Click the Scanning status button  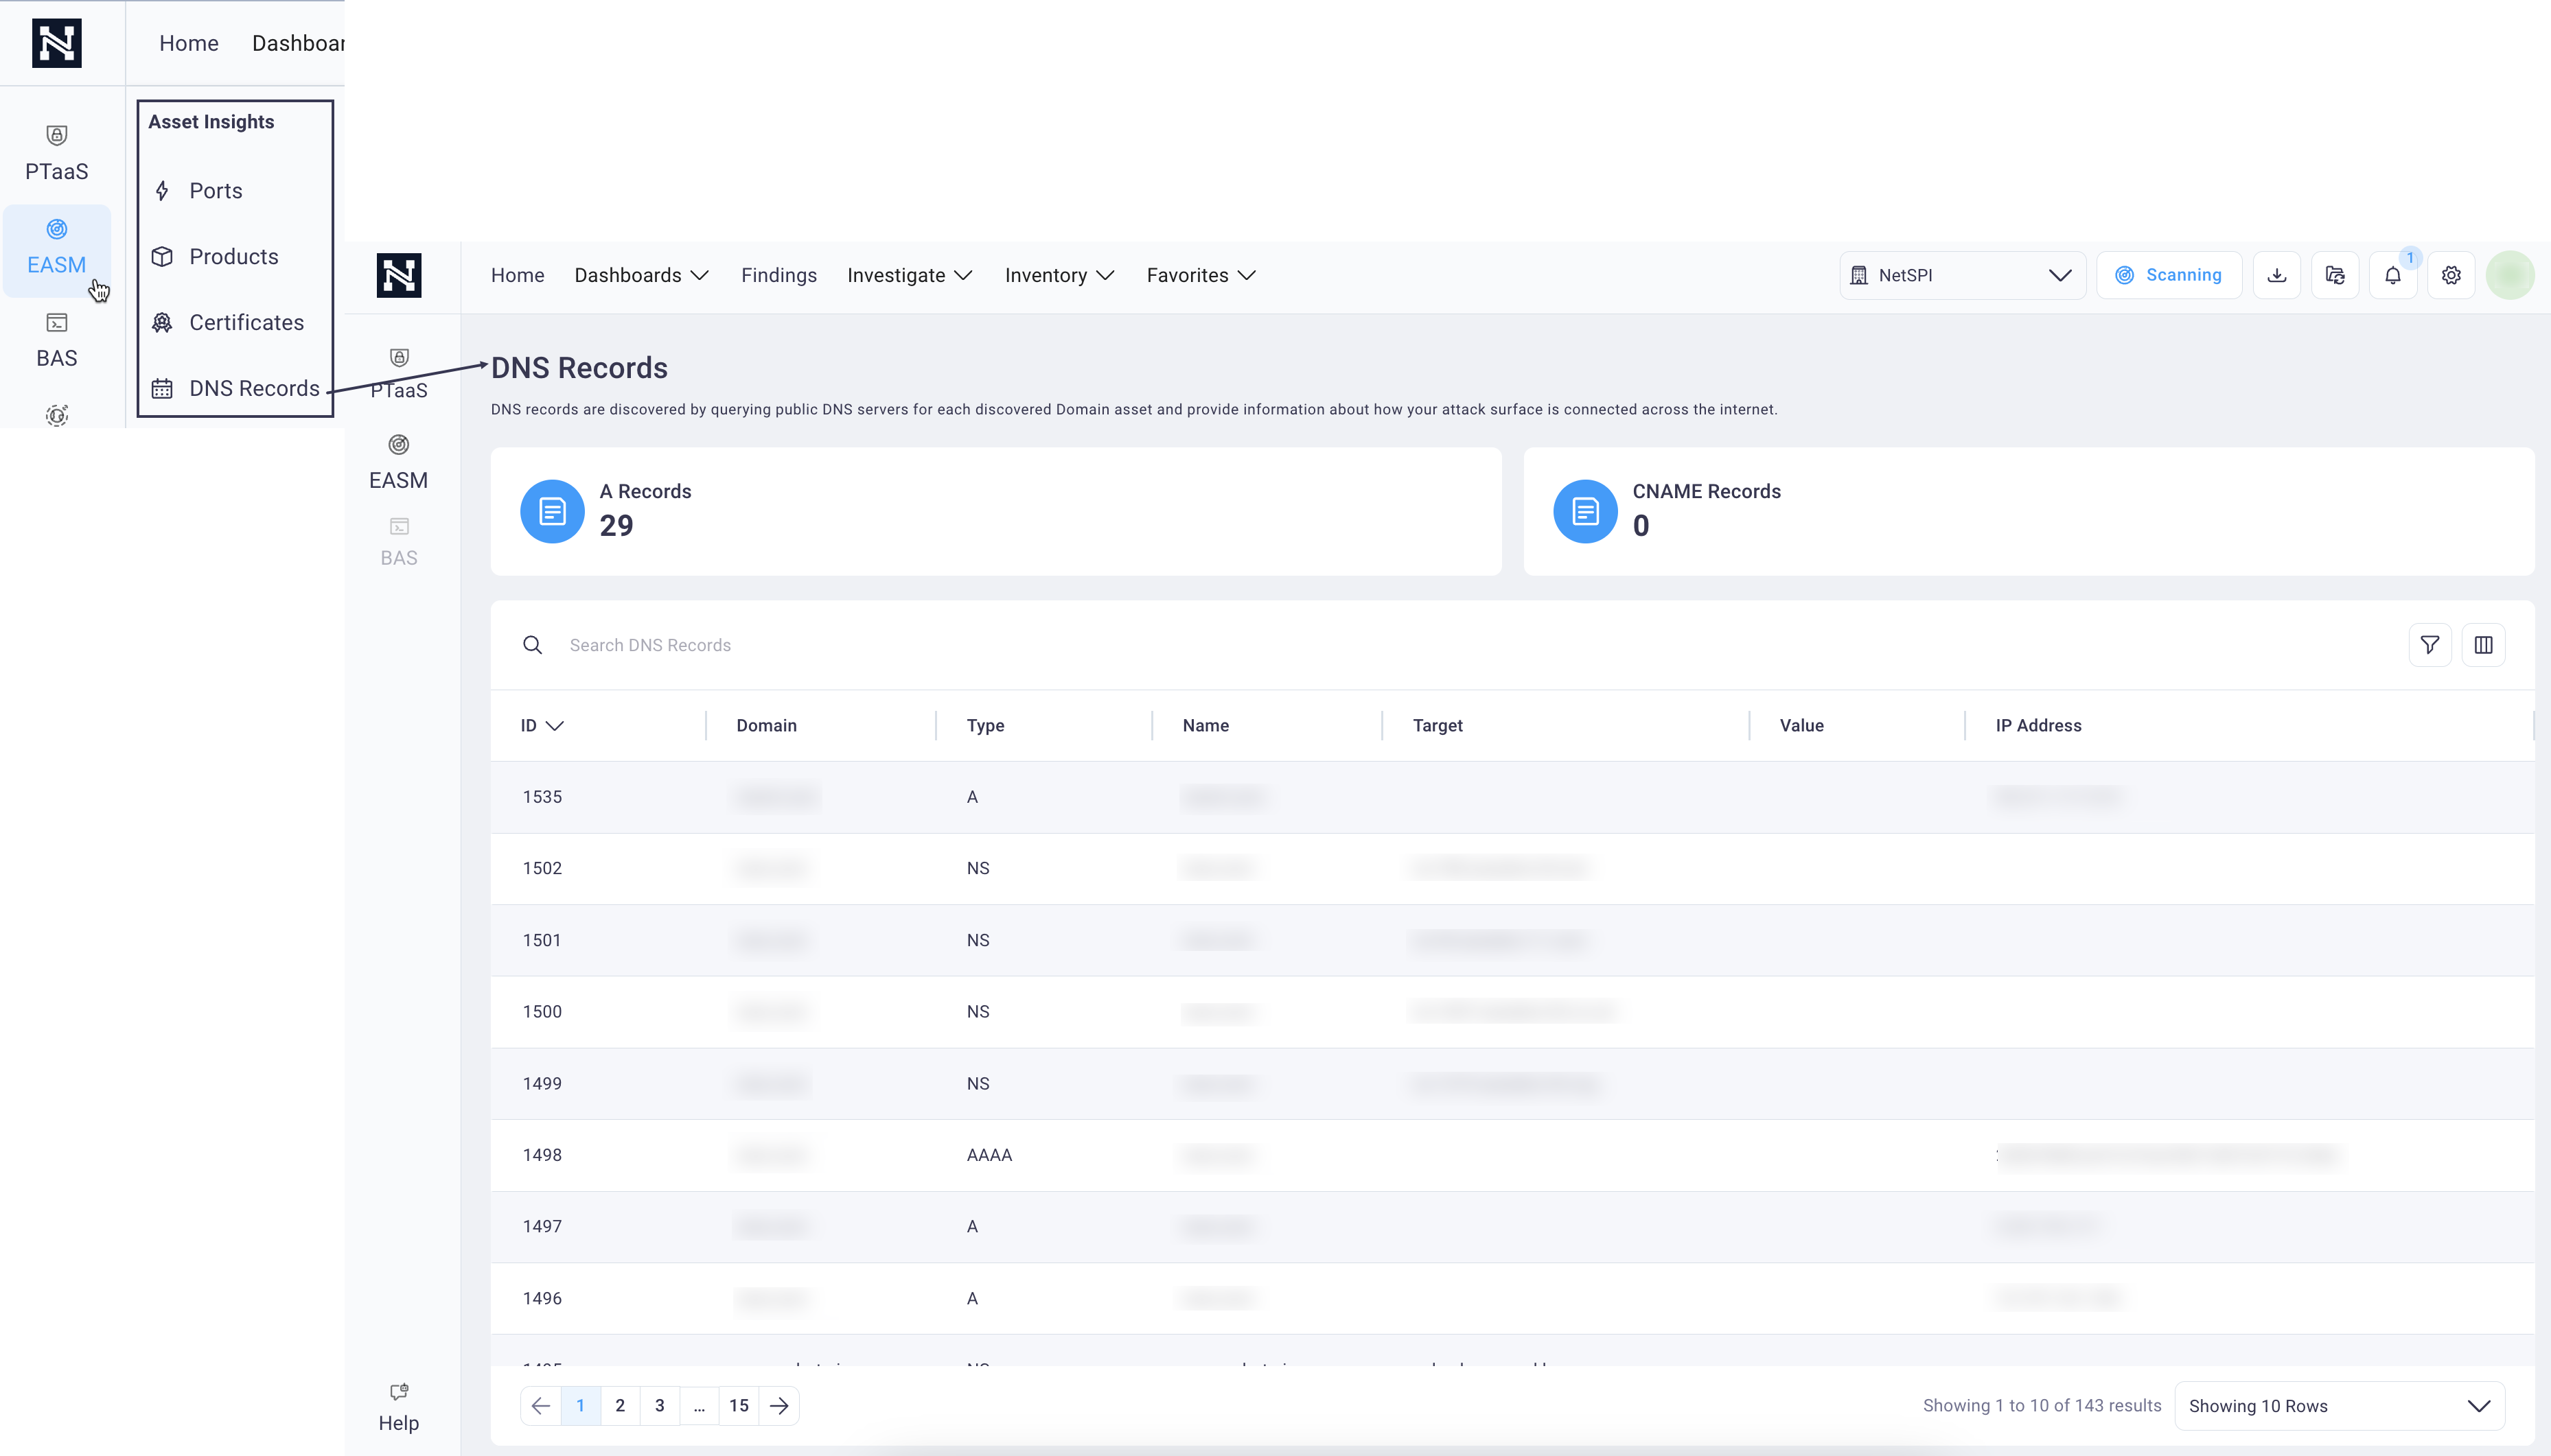(2169, 274)
